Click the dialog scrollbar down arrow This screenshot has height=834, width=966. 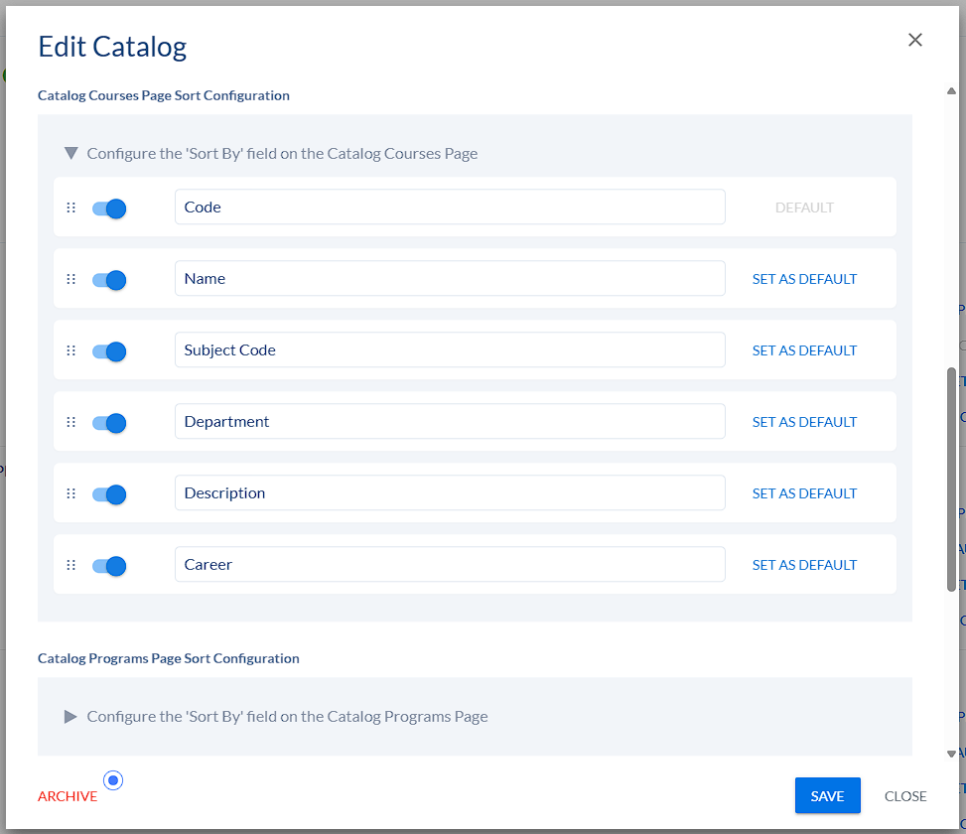(x=951, y=754)
